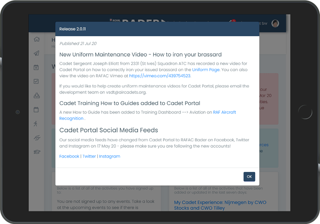Click New Uniform Maintenance Video heading

coord(141,55)
